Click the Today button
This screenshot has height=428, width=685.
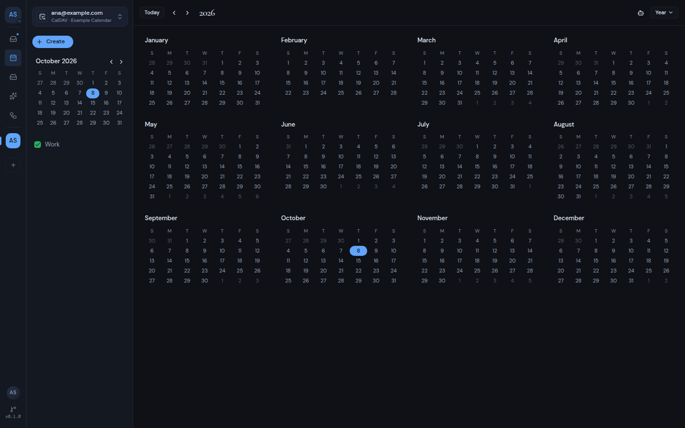coord(152,13)
